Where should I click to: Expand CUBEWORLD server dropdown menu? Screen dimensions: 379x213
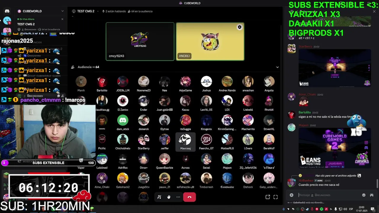62,11
